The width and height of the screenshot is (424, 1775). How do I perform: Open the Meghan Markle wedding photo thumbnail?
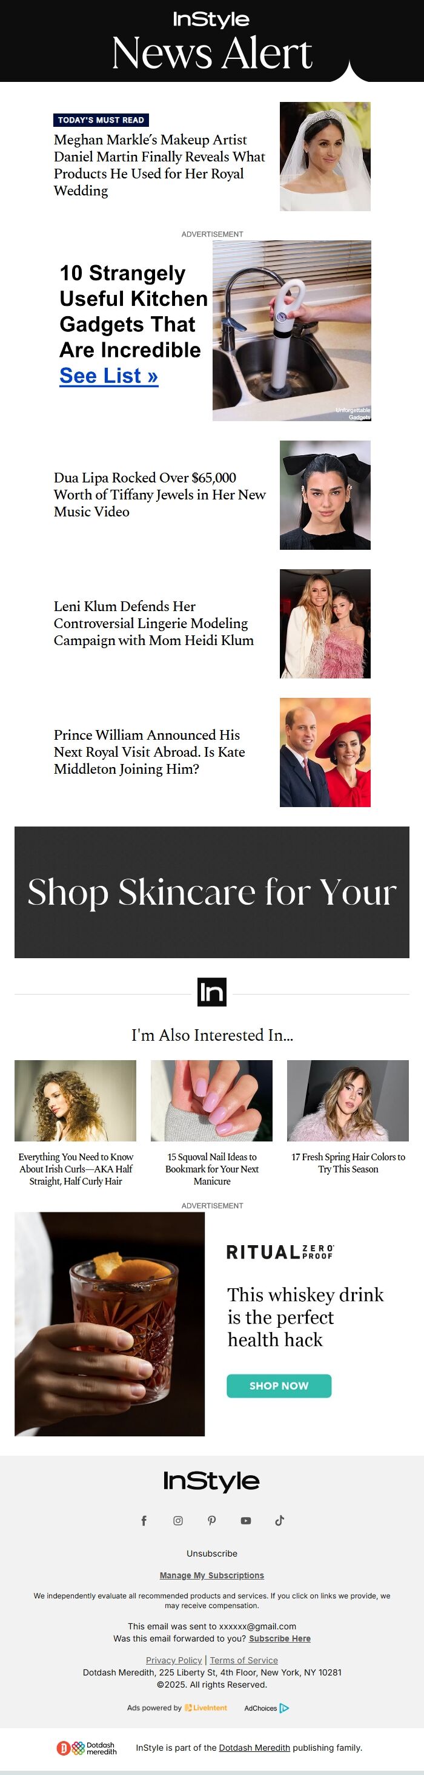[325, 157]
